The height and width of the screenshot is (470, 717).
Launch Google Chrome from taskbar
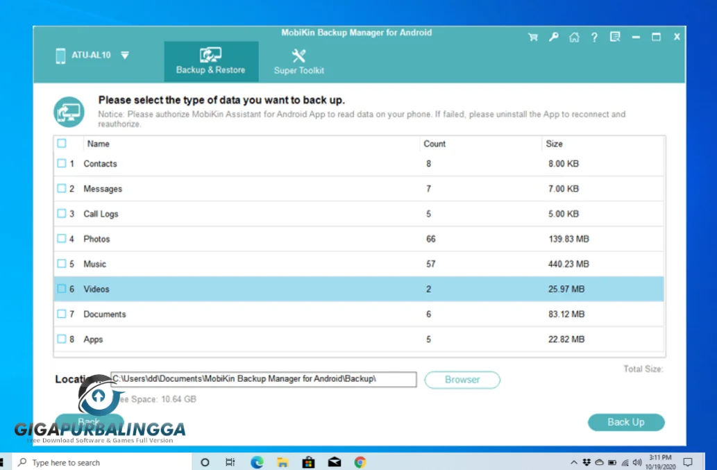(x=360, y=462)
